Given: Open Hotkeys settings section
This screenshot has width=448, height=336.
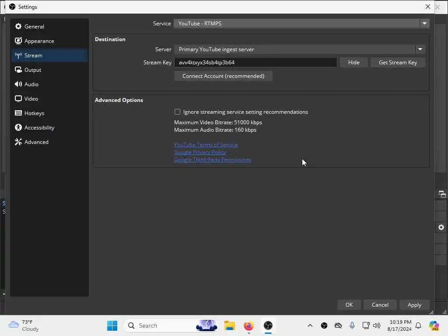Looking at the screenshot, I should point(49,113).
